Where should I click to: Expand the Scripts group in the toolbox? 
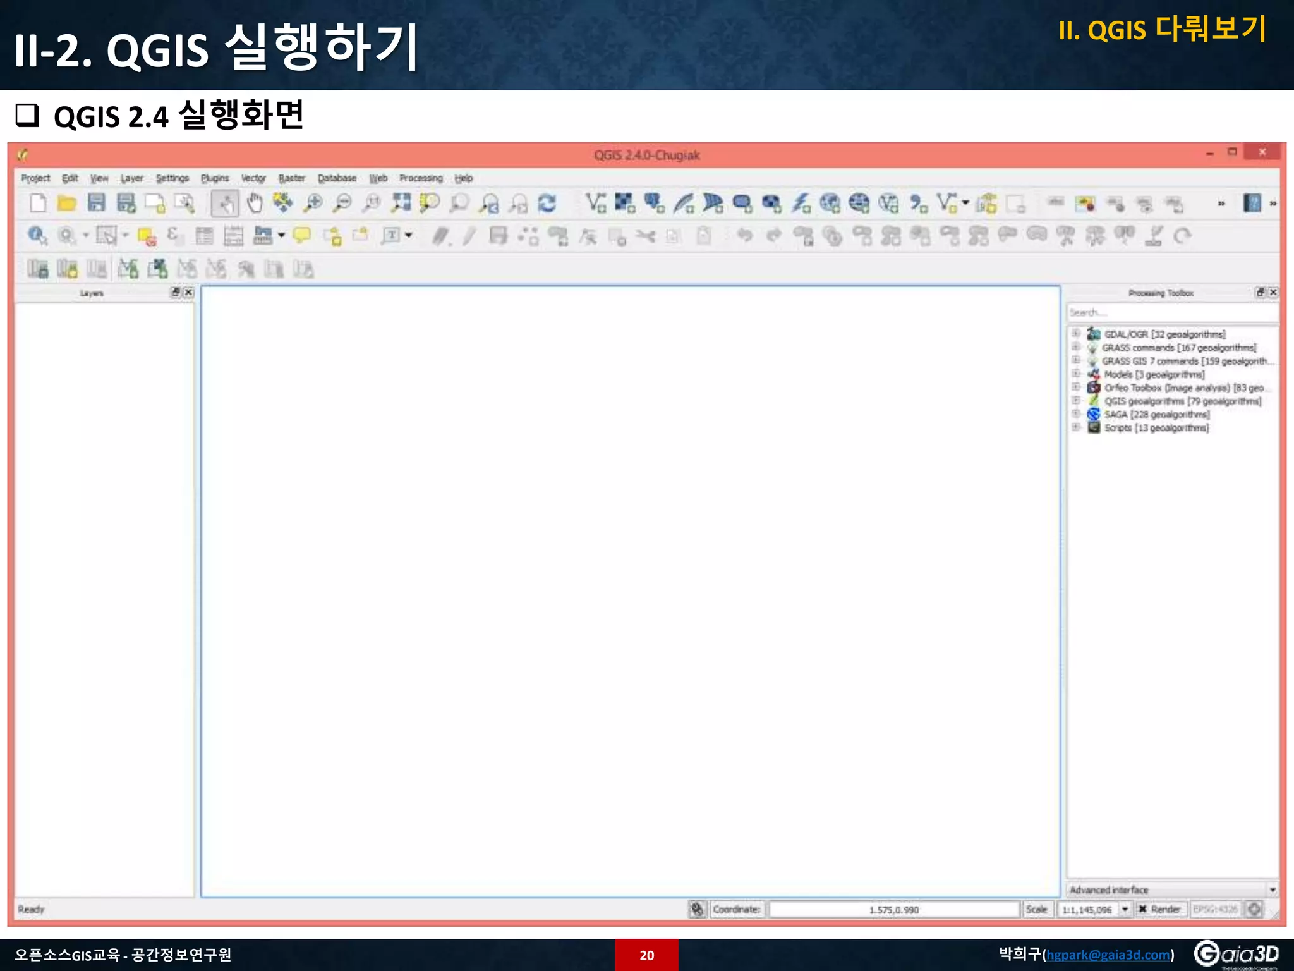(1076, 427)
